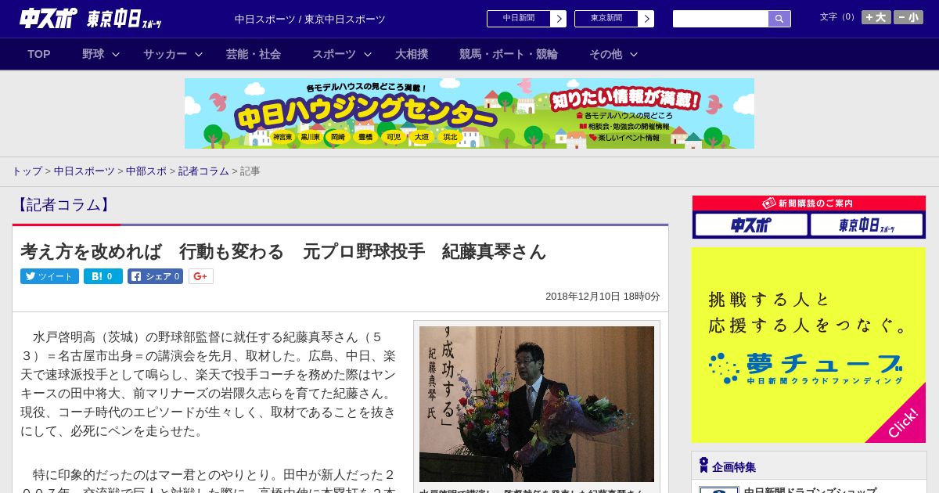
Task: Open the 中日新聞 link button
Action: pyautogui.click(x=519, y=19)
